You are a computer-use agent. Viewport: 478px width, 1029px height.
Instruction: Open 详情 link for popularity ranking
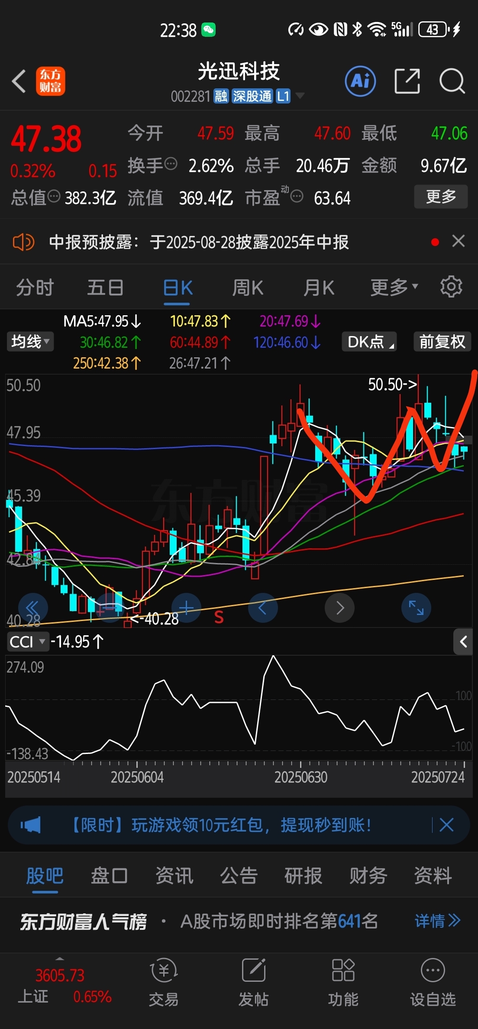tap(437, 921)
